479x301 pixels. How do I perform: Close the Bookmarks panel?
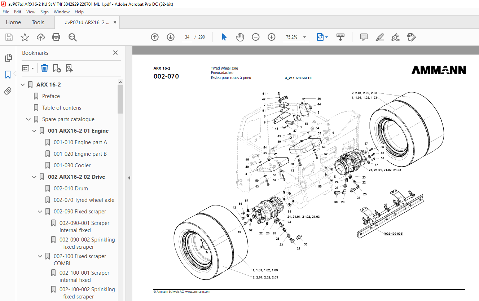(x=115, y=53)
